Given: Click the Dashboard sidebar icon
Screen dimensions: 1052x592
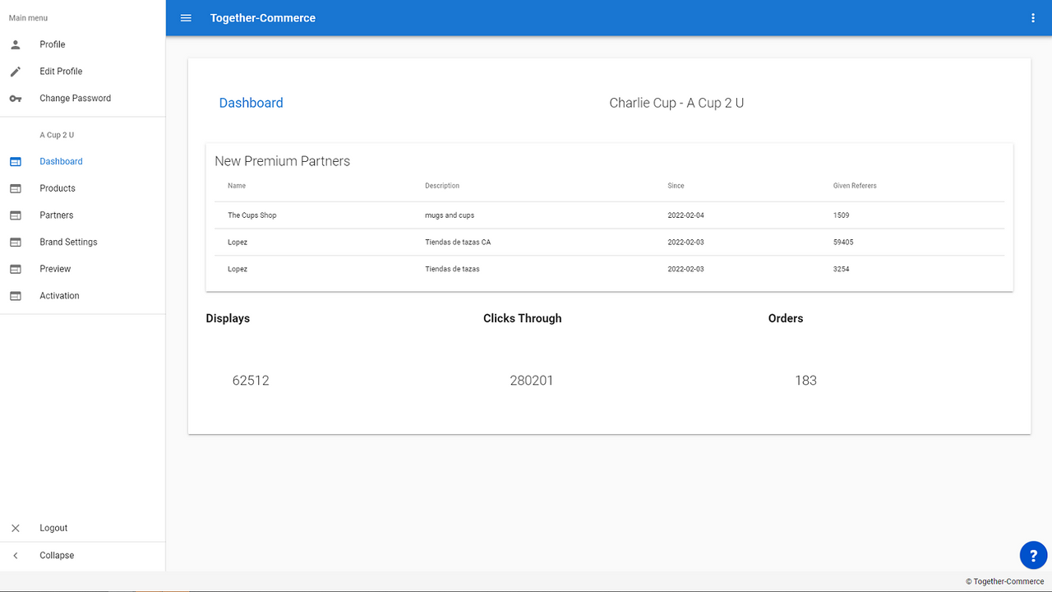Looking at the screenshot, I should [15, 161].
